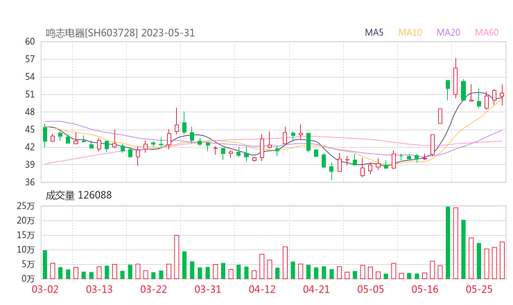Click the 15万 volume axis label
This screenshot has width=513, height=305.
pos(26,235)
